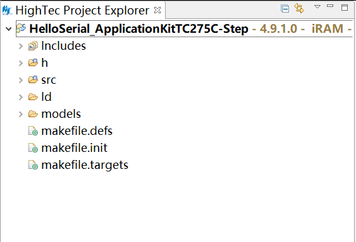Click the HelloSerial project icon
The height and width of the screenshot is (242, 356).
coord(21,28)
